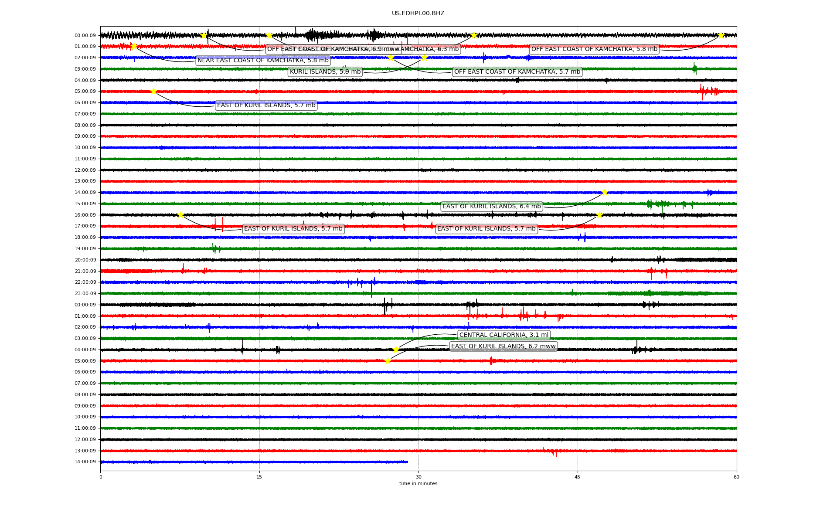Click the plot title US.EDHPI.00.BHZ

click(418, 14)
